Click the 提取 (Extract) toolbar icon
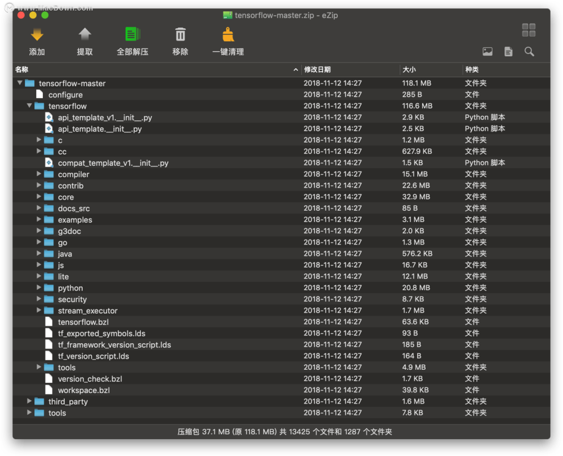Viewport: 563px width, 456px height. tap(85, 35)
